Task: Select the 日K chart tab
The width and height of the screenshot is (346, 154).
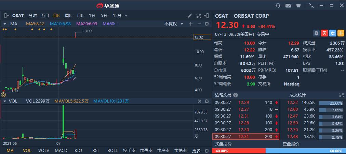Action: [x=56, y=16]
